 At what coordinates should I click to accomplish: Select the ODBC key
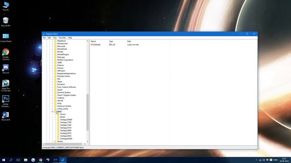[60, 62]
